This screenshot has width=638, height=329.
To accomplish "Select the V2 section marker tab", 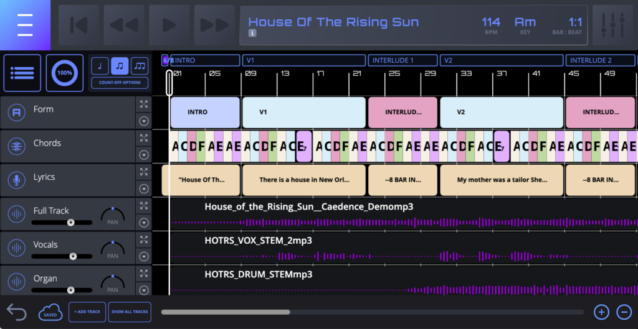I will 502,60.
